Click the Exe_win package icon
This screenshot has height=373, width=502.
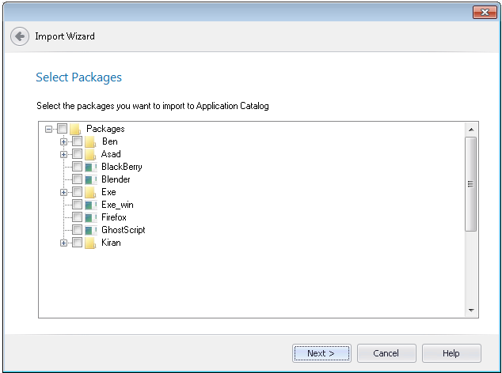pos(90,205)
